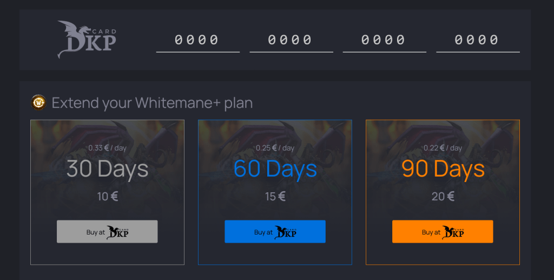Click DKP logo inside the gray button
Image resolution: width=554 pixels, height=280 pixels.
tap(117, 232)
